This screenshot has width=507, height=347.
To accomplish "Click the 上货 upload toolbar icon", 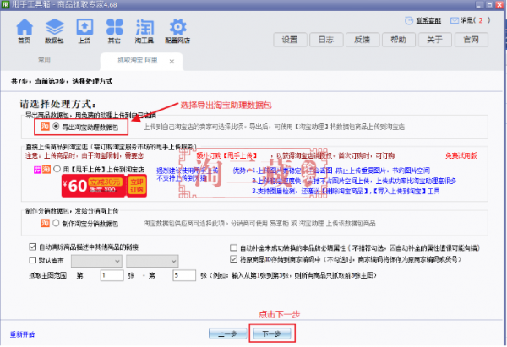I will point(84,27).
